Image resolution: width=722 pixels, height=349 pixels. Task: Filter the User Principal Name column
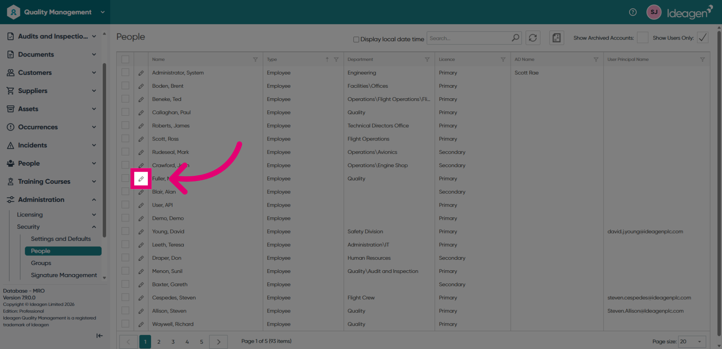pyautogui.click(x=702, y=59)
